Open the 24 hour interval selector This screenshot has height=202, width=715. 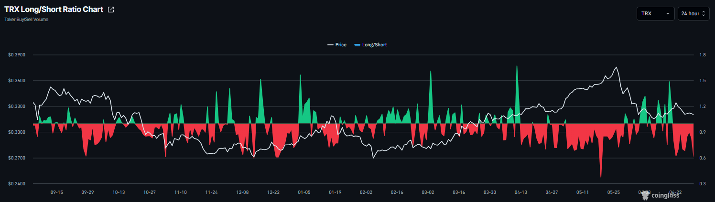point(693,13)
